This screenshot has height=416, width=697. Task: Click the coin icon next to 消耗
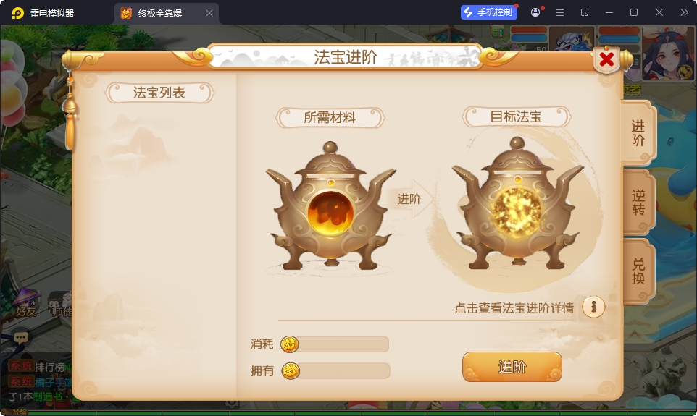[289, 344]
